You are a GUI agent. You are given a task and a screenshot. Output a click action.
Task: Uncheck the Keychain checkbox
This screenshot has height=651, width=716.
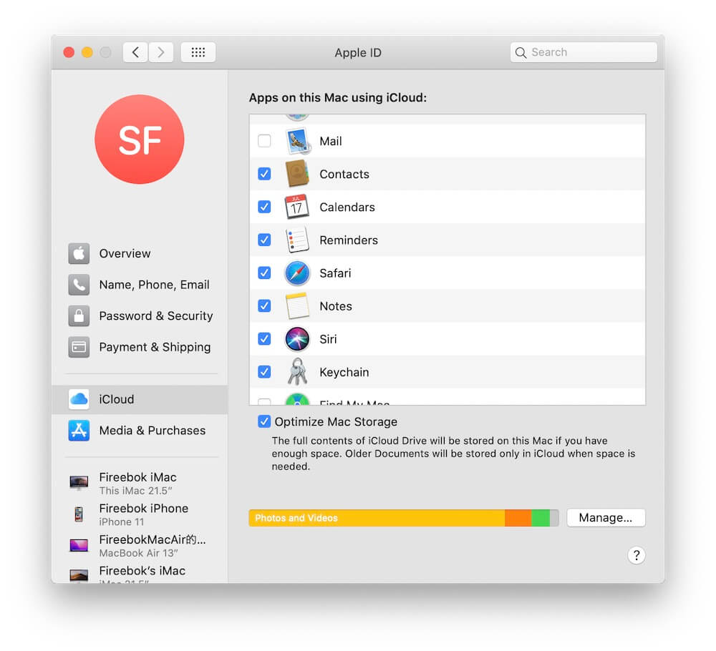(264, 372)
